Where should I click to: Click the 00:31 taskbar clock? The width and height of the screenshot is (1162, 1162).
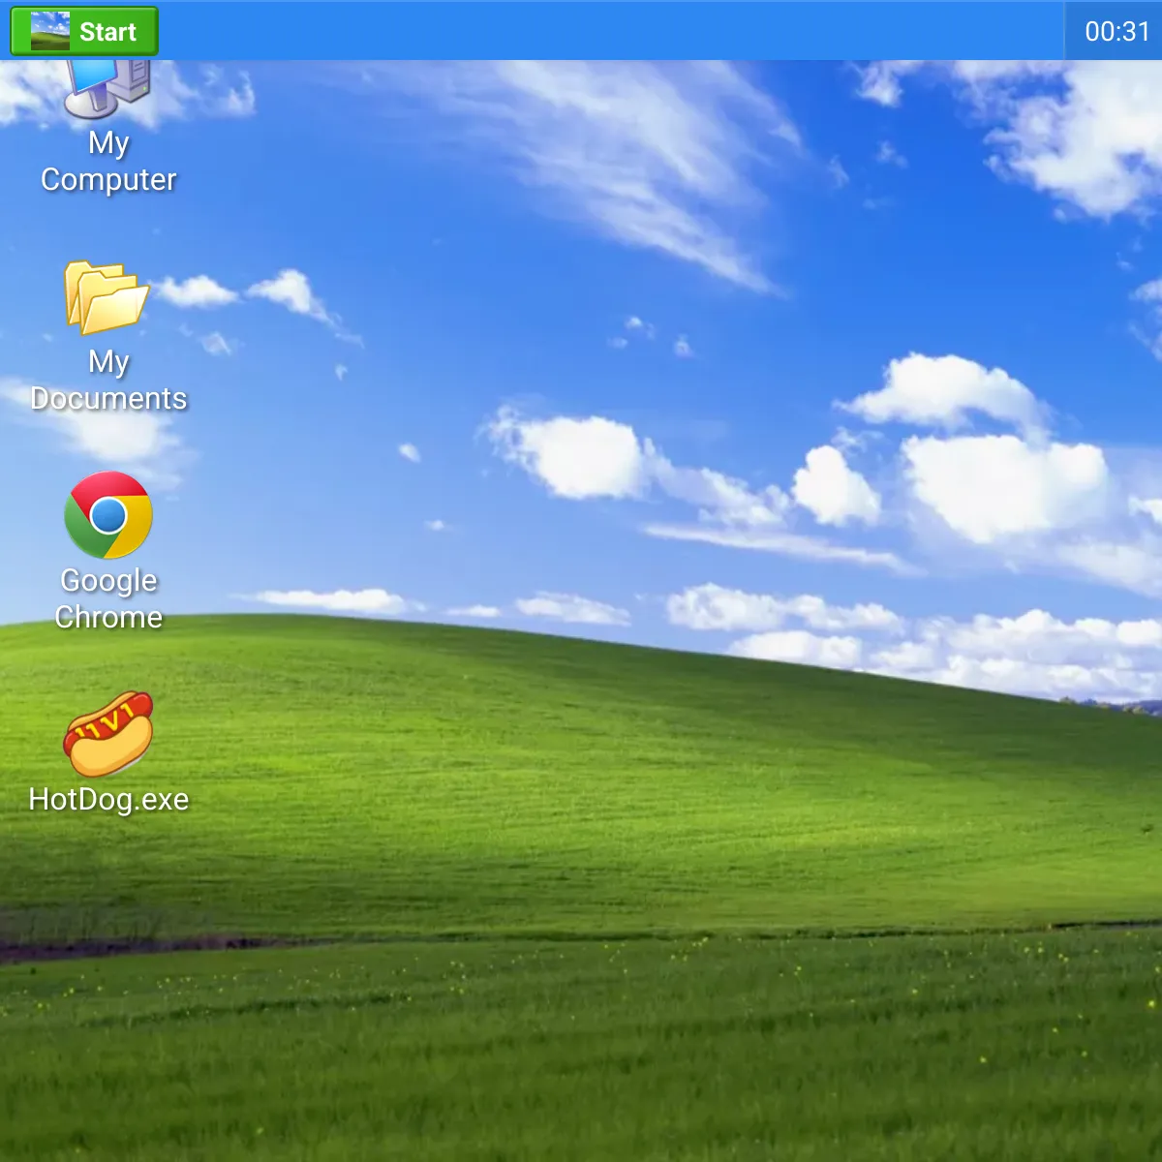[1116, 31]
